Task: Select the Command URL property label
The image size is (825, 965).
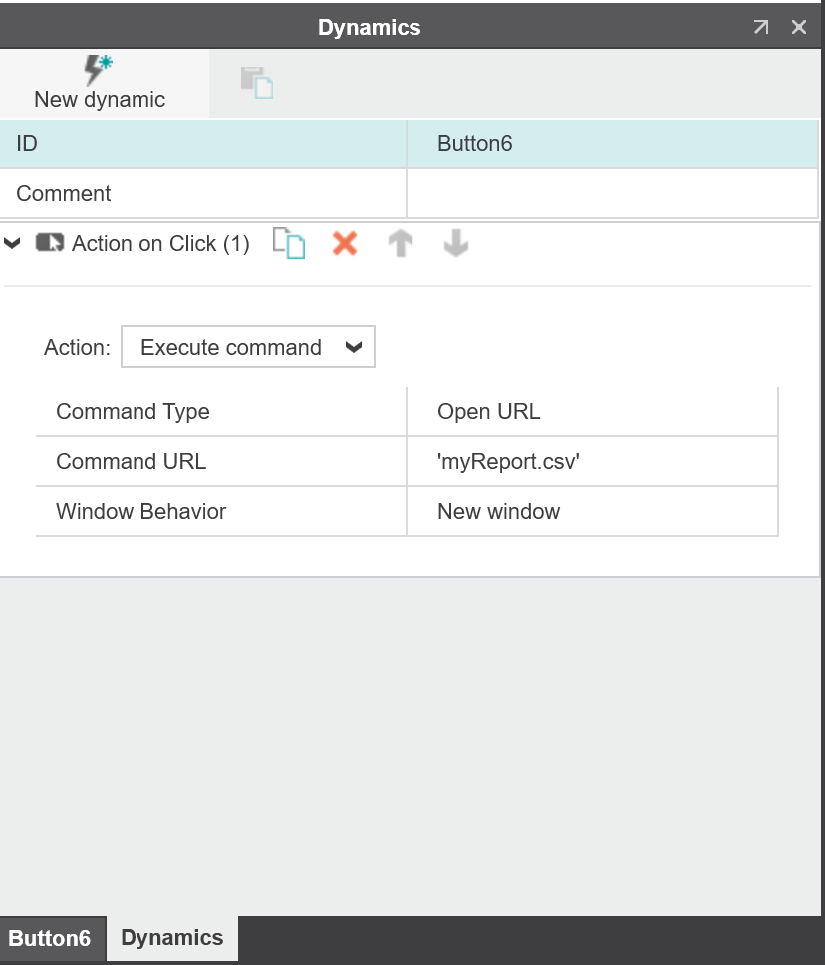Action: click(x=132, y=462)
